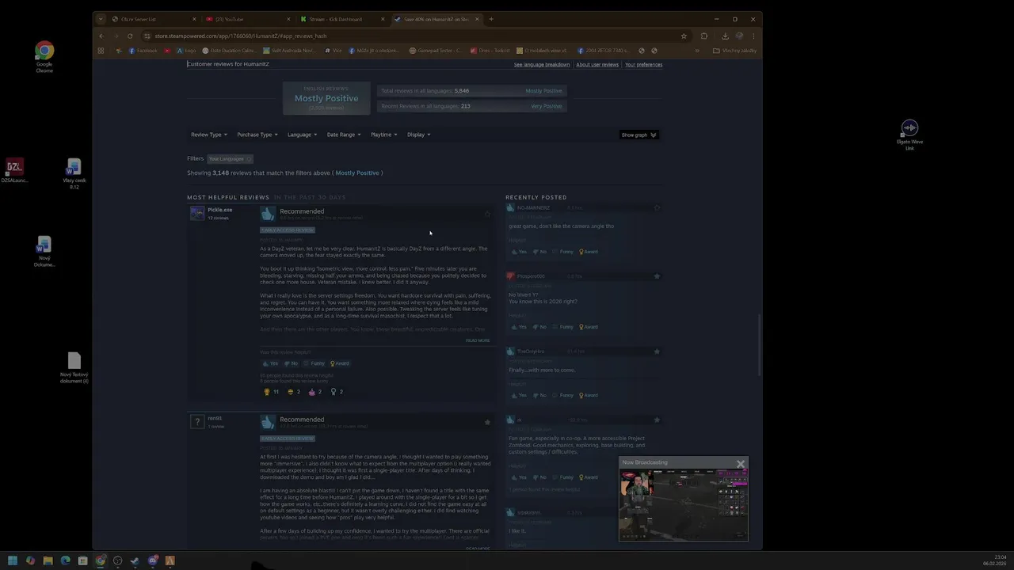
Task: Switch to the YouTube tab
Action: point(248,19)
